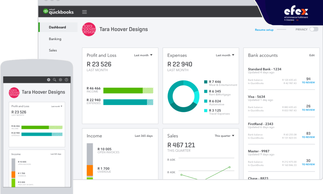Click mobile orange overdue segment
The width and height of the screenshot is (323, 194).
pyautogui.click(x=13, y=174)
